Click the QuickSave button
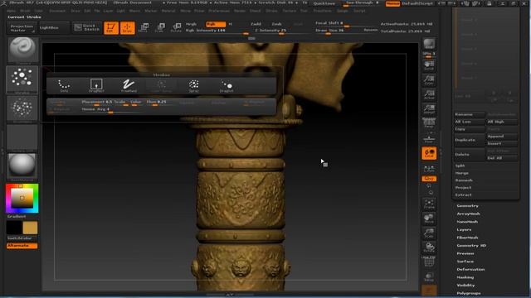Viewport: 531px width, 298px height. click(324, 3)
